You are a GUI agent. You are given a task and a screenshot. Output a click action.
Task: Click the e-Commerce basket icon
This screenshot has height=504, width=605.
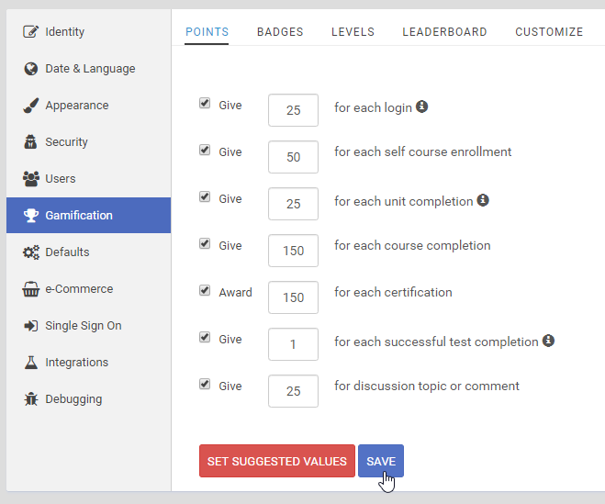pyautogui.click(x=31, y=289)
